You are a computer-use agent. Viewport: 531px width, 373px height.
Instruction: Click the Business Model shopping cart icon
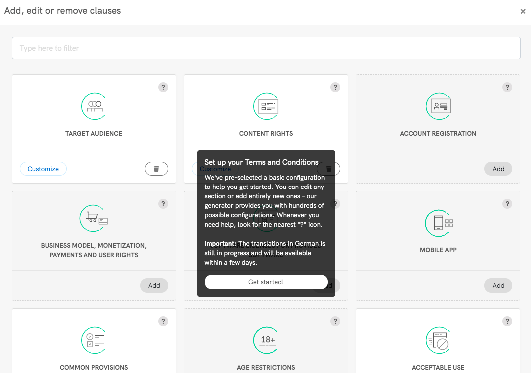(94, 218)
